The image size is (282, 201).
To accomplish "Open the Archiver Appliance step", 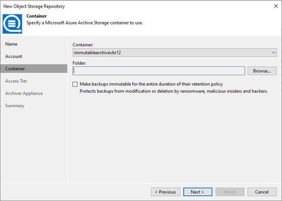I will point(24,94).
